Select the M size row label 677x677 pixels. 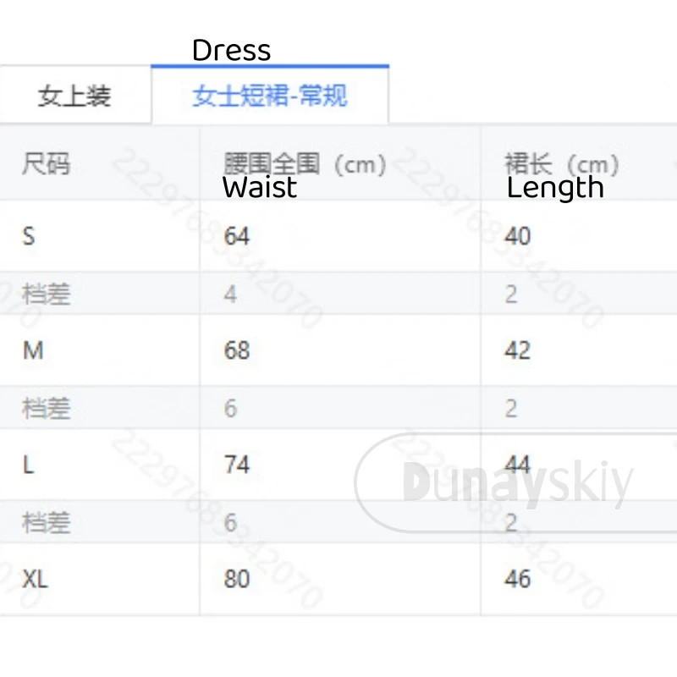pos(33,350)
